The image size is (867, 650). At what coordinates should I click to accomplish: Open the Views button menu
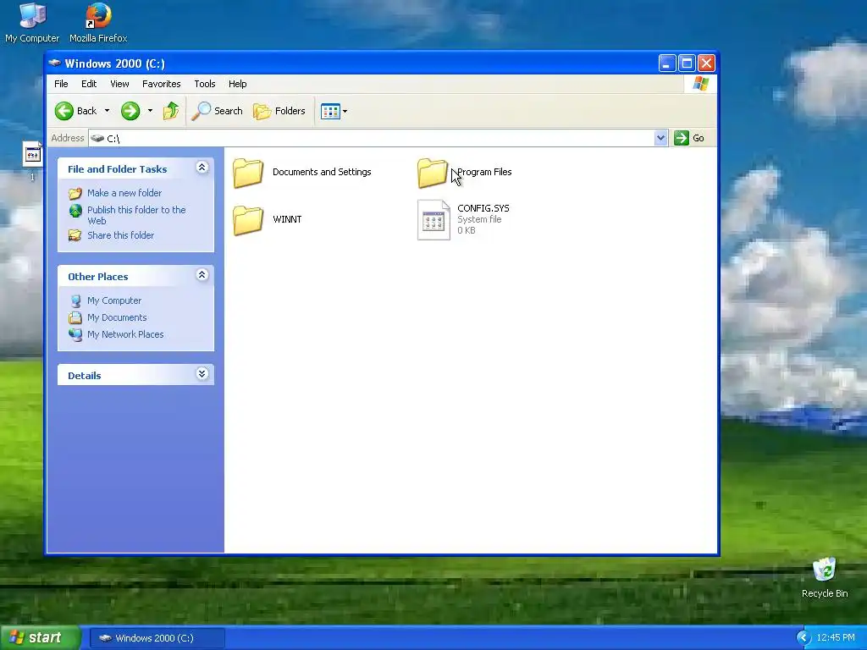coord(334,111)
